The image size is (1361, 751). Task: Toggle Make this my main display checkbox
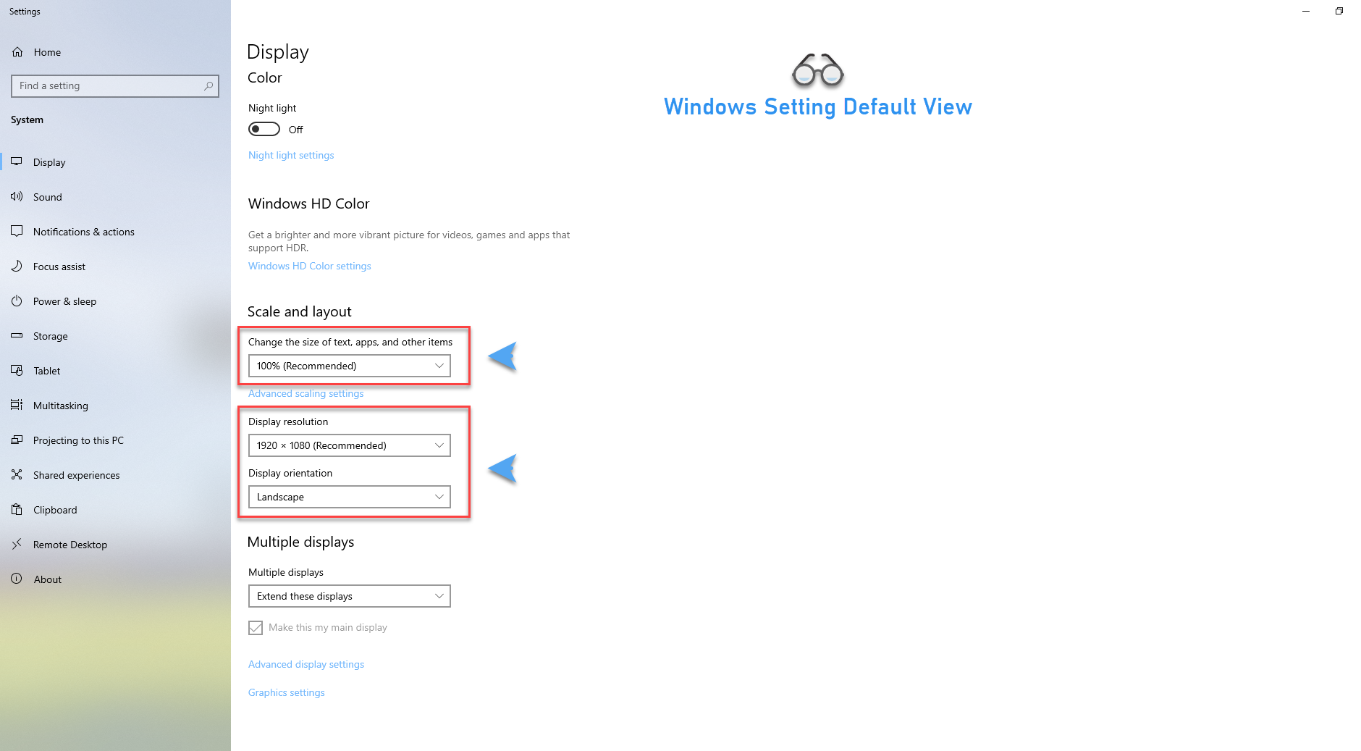coord(256,628)
